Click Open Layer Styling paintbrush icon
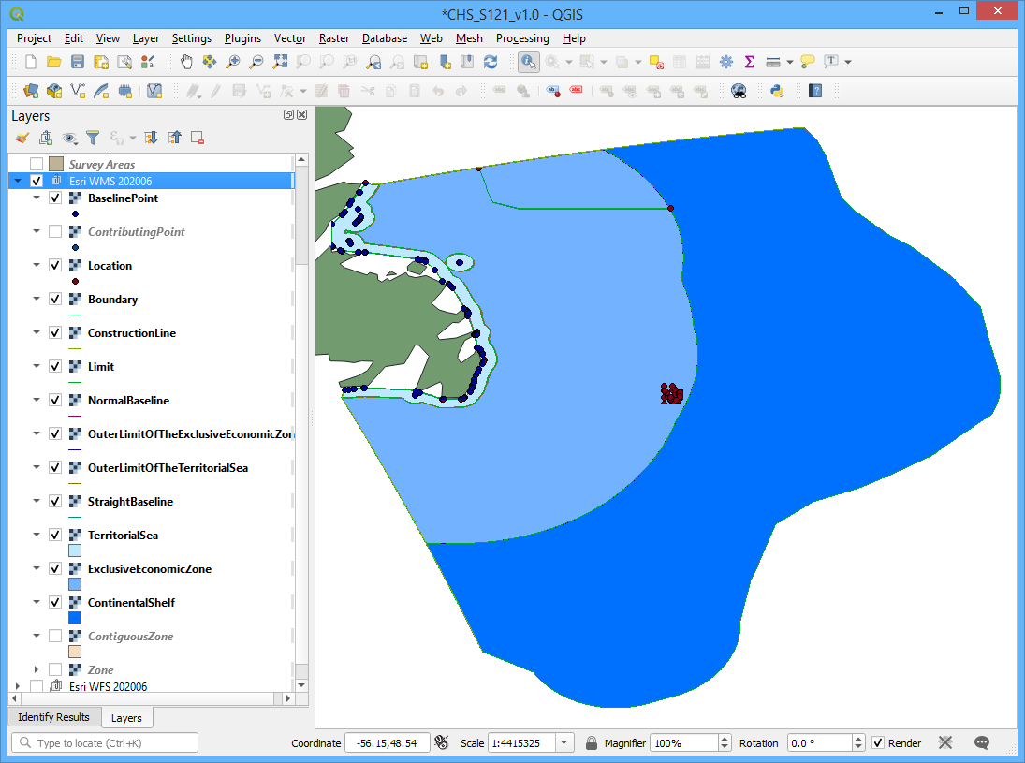This screenshot has width=1025, height=763. [x=22, y=138]
